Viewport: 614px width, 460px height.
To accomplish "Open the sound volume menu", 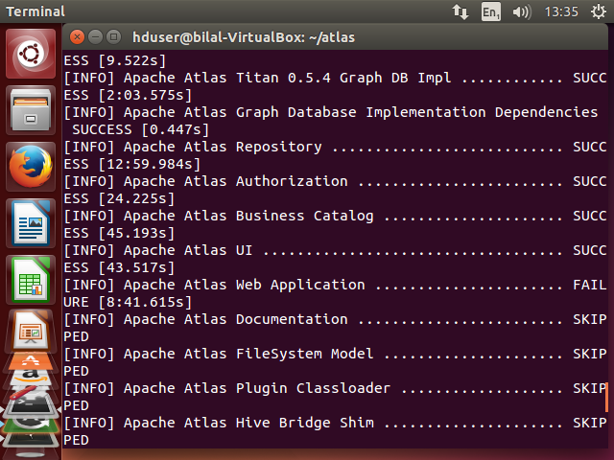I will [522, 12].
